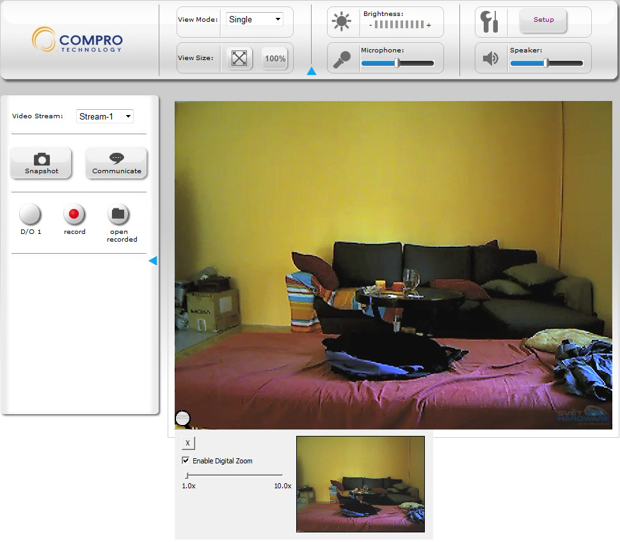Uncheck Enable Digital Zoom checkbox
620x542 pixels.
(186, 461)
